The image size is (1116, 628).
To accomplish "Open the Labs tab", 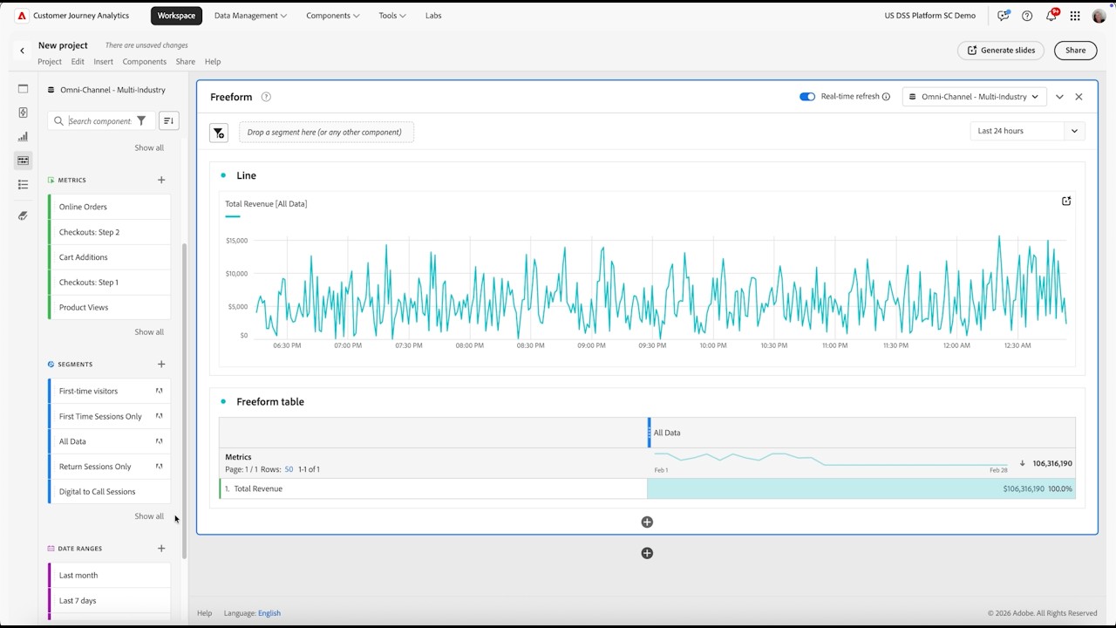I will click(x=433, y=16).
